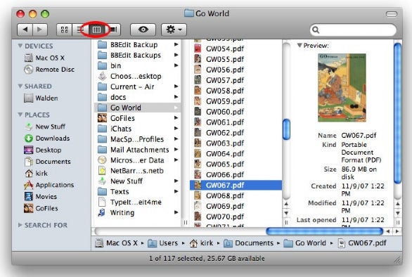The height and width of the screenshot is (277, 412).
Task: Select the BBEdit Backups folder
Action: tap(138, 56)
